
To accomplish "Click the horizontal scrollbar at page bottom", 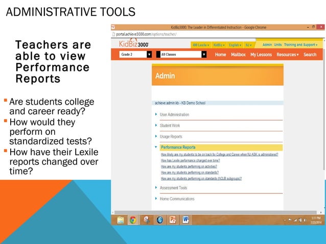I will click(216, 212).
